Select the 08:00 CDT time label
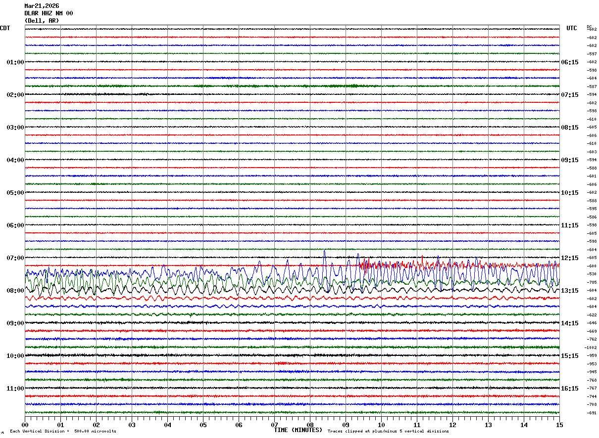Viewport: 599px width, 438px height. pyautogui.click(x=15, y=291)
